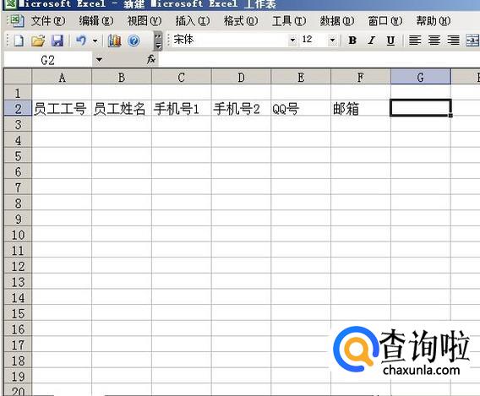Undo the last action with the arrow icon
Screen dimensions: 480x396
(81, 41)
